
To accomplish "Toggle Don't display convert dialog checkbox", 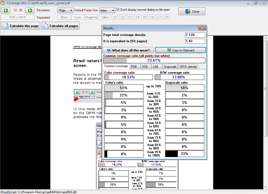I will click(x=118, y=10).
